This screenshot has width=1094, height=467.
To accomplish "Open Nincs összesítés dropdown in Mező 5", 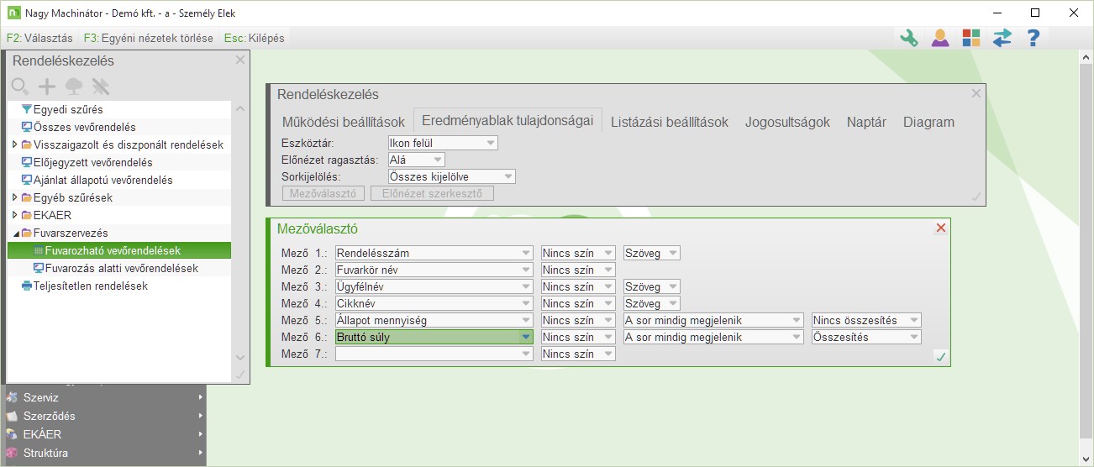I will 865,320.
